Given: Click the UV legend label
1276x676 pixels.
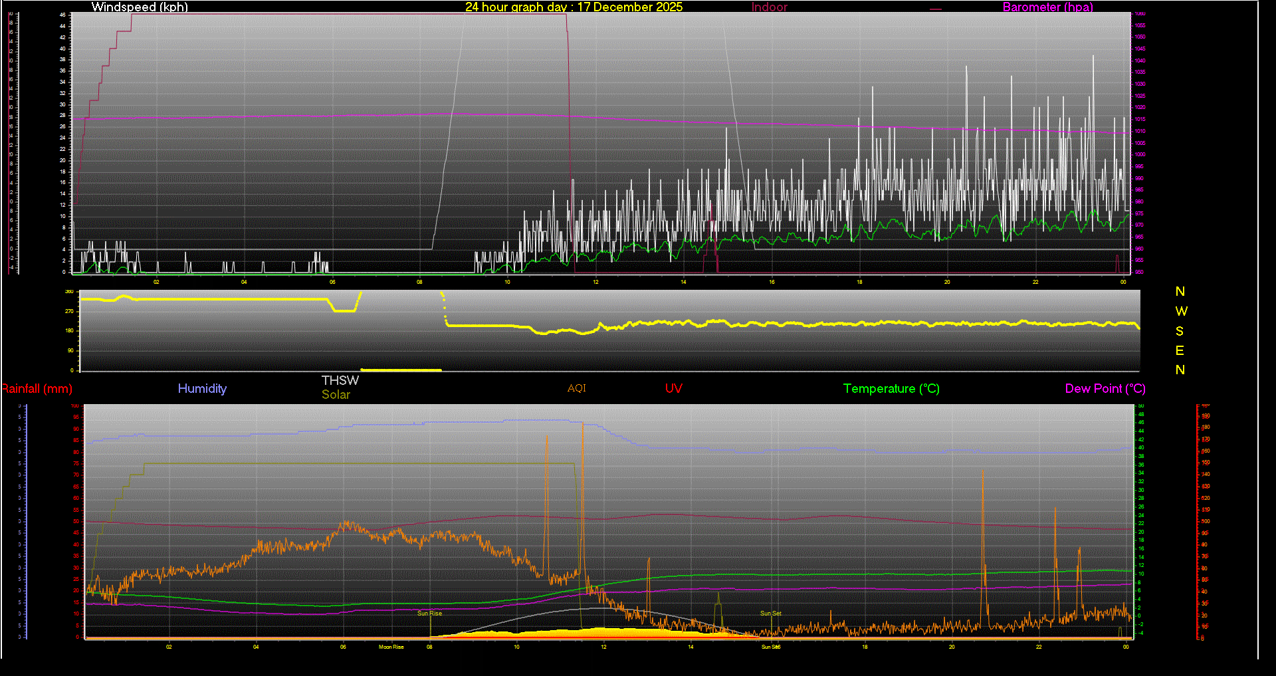Looking at the screenshot, I should pyautogui.click(x=673, y=389).
